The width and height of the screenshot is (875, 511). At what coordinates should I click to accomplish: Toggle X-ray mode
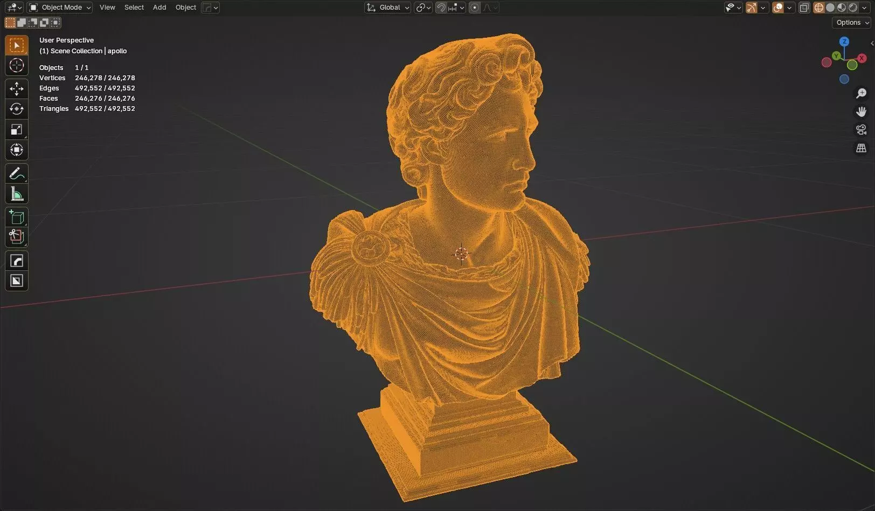804,8
